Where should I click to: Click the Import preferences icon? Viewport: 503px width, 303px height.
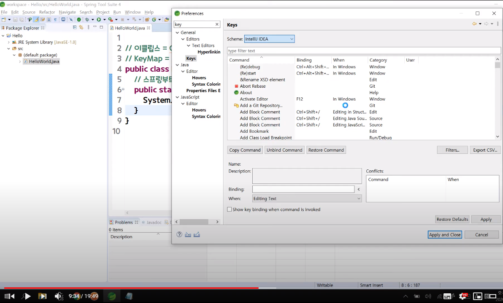click(188, 234)
